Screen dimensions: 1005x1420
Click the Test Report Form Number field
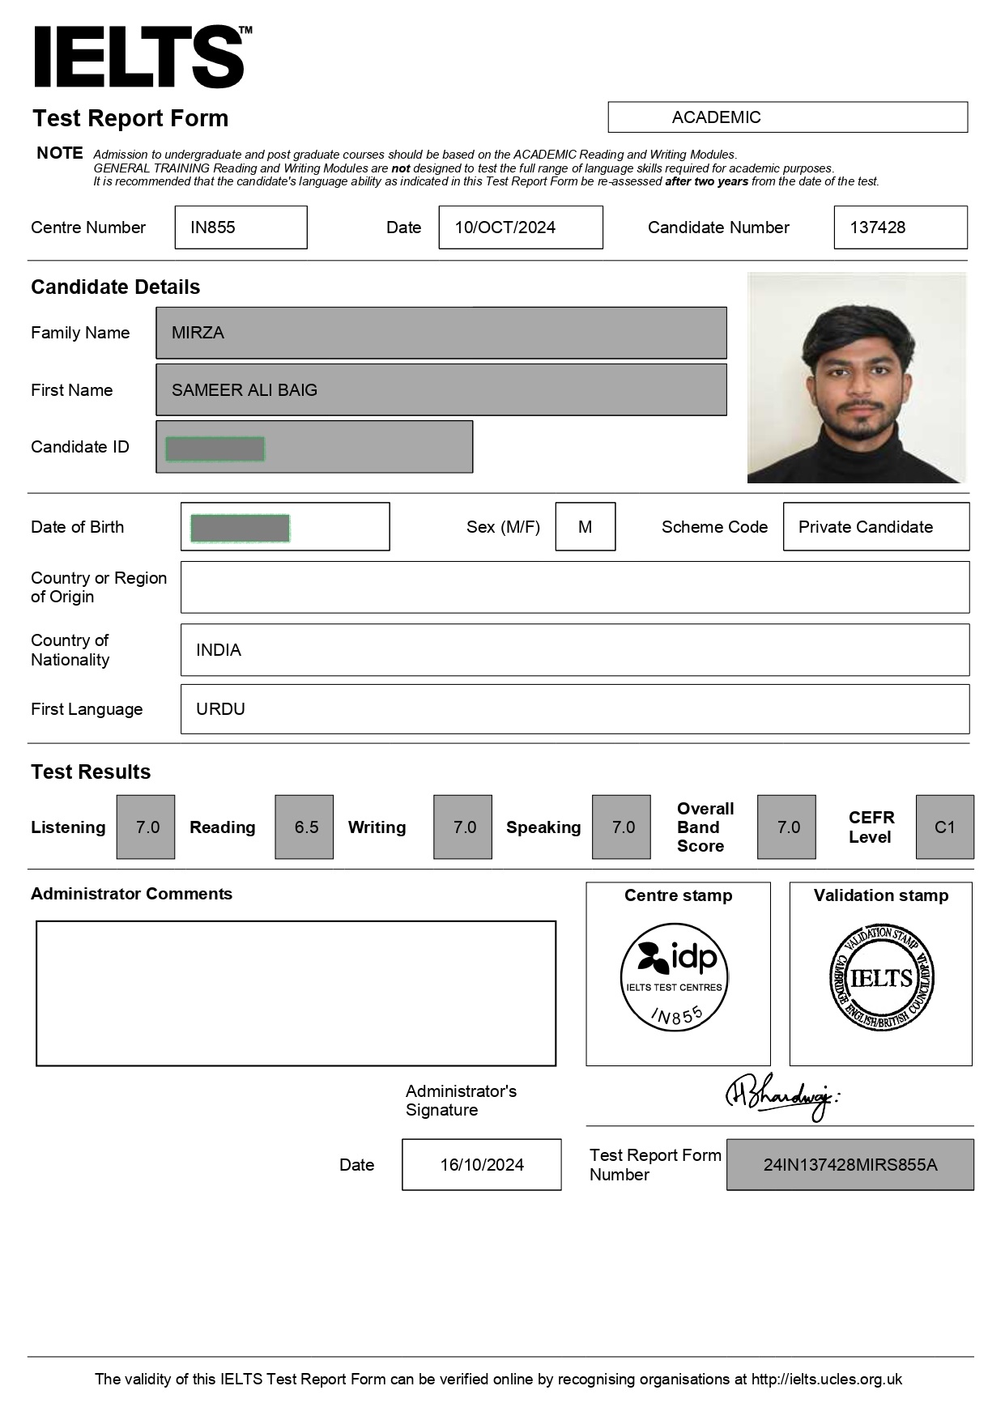[x=850, y=1165]
